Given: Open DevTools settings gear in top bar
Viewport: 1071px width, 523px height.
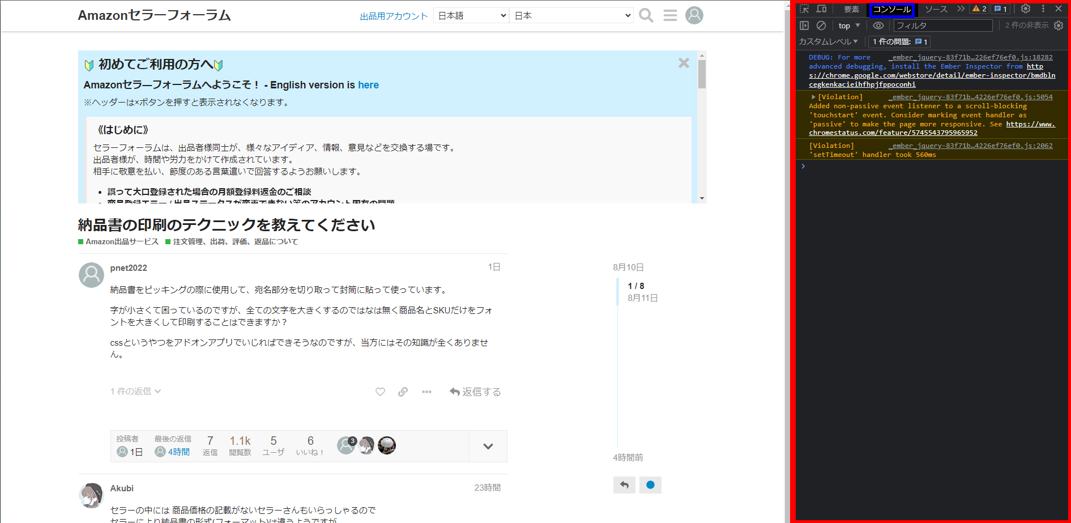Looking at the screenshot, I should pos(1026,8).
